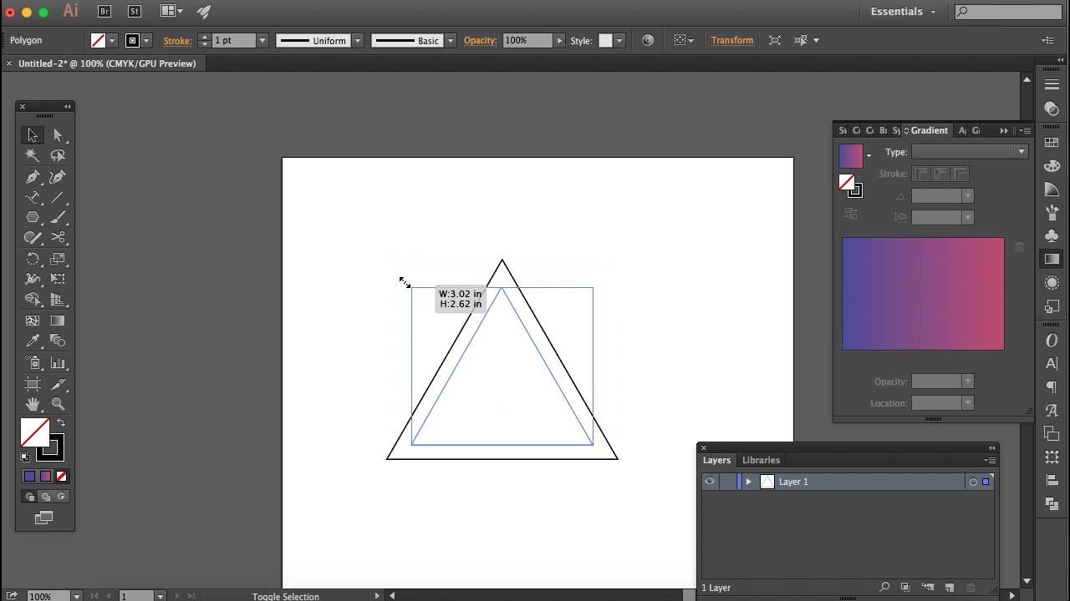The height and width of the screenshot is (601, 1070).
Task: Open Adobe Bridge (Br) button
Action: pos(104,12)
